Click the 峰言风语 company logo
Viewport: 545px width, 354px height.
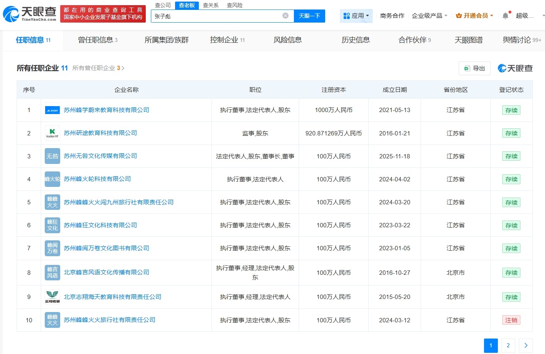52,272
